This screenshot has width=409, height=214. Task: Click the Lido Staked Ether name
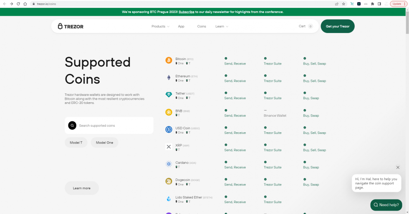tap(194, 197)
